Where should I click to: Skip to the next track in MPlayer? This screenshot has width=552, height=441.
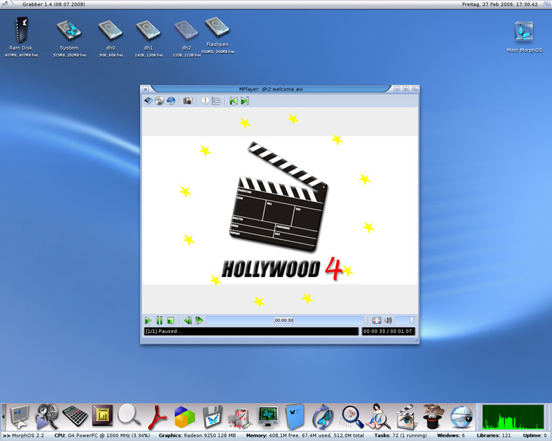[245, 101]
